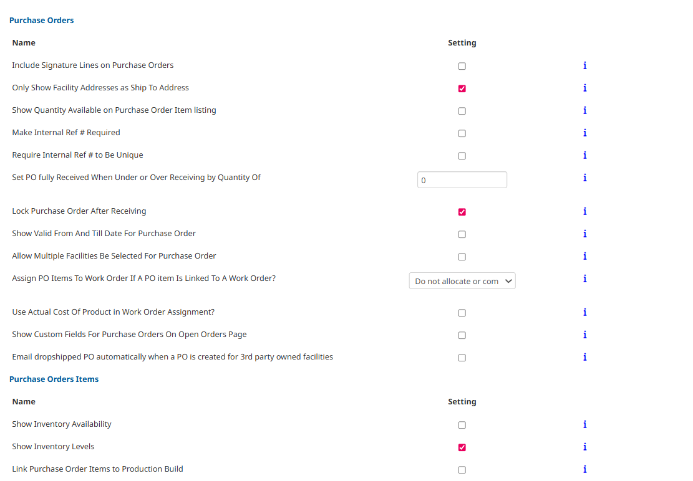Click info icon beside Show Inventory Availability
Viewport: 693px width, 481px height.
[x=584, y=424]
